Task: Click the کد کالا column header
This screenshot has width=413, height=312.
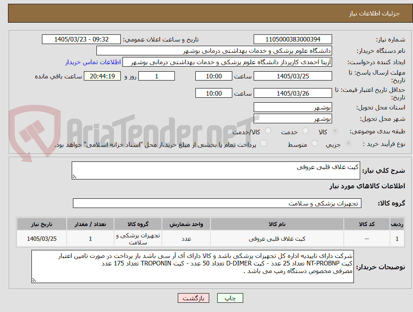Action: point(366,224)
